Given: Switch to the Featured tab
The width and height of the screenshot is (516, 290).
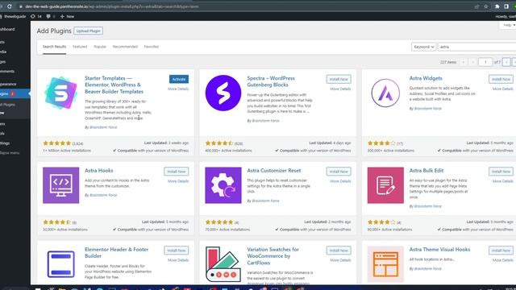Looking at the screenshot, I should point(80,47).
